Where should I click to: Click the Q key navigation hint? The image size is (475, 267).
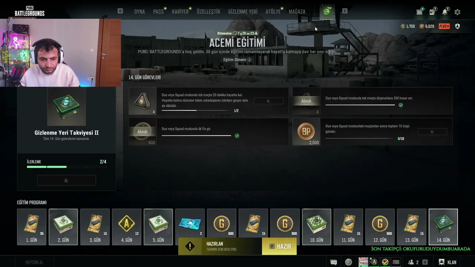click(120, 11)
